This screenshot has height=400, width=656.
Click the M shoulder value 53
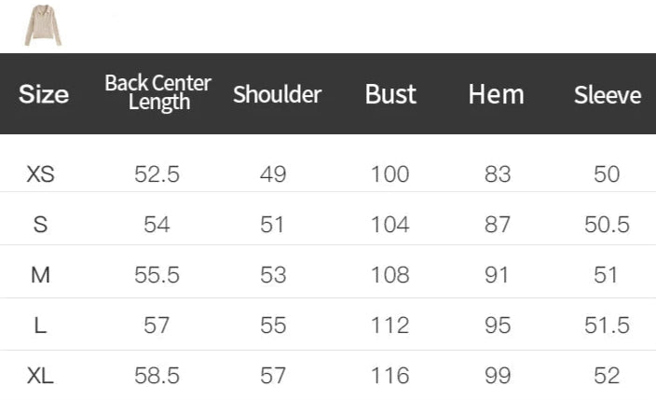tap(273, 275)
